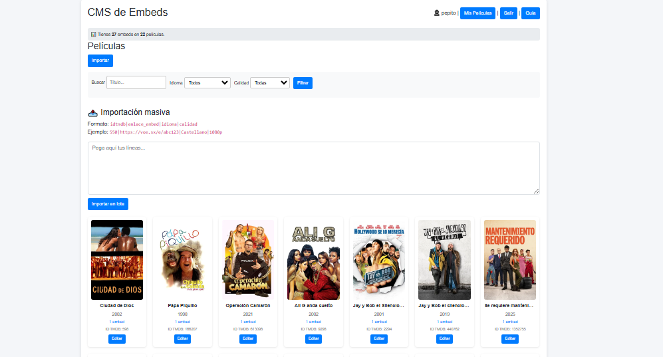663x357 pixels.
Task: Click the stats icon in the embeds info bar
Action: click(x=93, y=34)
